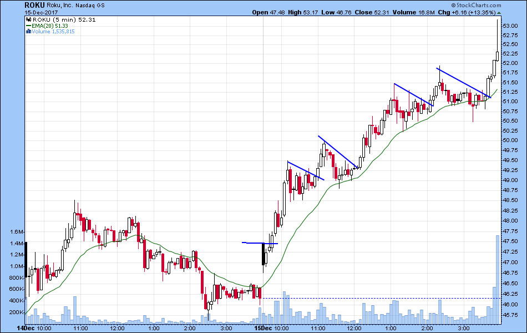The width and height of the screenshot is (527, 333).
Task: Click the 1.6M volume axis label
Action: (17, 232)
